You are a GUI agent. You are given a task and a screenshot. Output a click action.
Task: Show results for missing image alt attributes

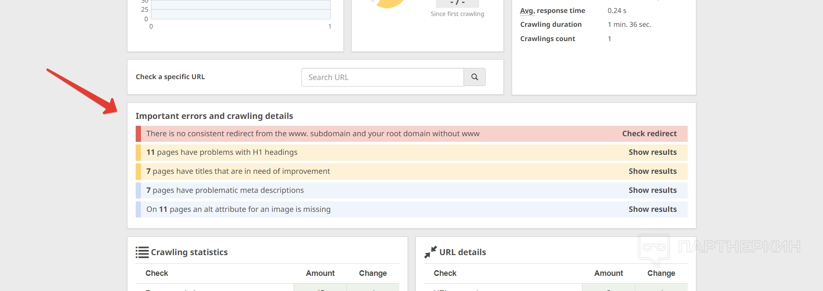[x=652, y=209]
